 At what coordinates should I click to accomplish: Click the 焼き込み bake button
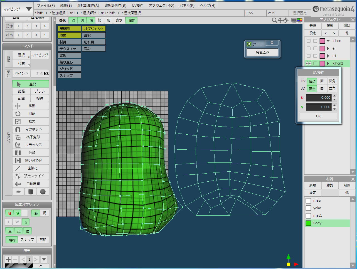262,52
